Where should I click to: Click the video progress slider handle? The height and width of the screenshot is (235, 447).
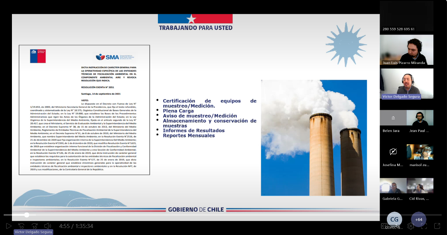pyautogui.click(x=26, y=215)
